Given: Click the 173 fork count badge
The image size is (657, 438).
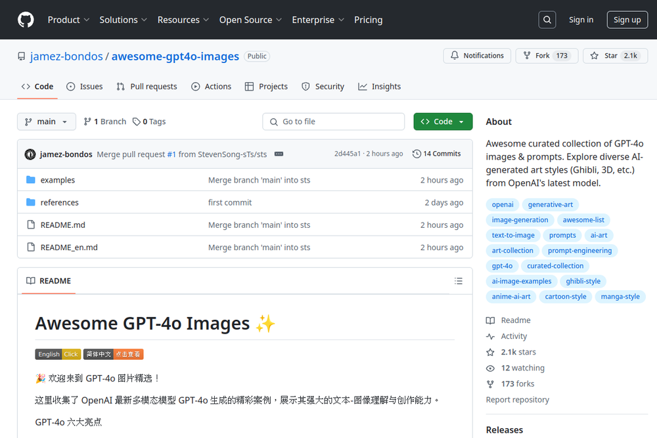Looking at the screenshot, I should pyautogui.click(x=562, y=56).
